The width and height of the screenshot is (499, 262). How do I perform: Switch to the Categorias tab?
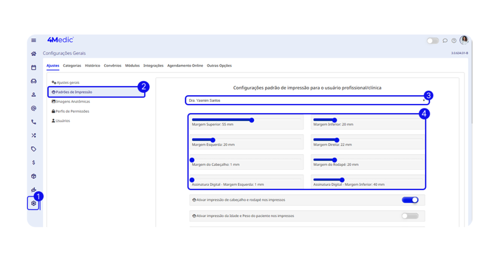tap(72, 65)
